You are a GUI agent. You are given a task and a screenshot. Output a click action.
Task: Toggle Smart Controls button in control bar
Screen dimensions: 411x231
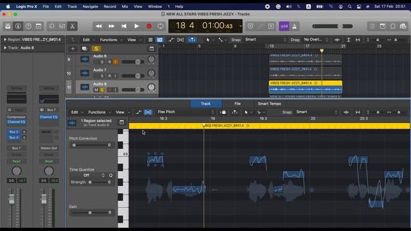coord(51,26)
